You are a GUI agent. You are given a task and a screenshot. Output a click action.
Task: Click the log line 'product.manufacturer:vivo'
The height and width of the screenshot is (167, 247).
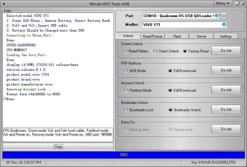[x=29, y=85]
